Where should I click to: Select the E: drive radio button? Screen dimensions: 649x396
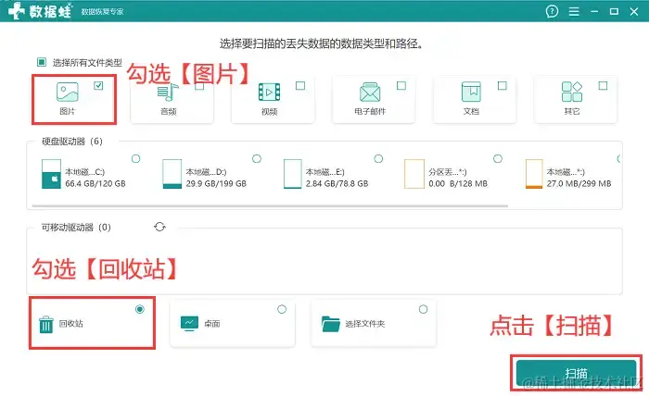pyautogui.click(x=378, y=158)
